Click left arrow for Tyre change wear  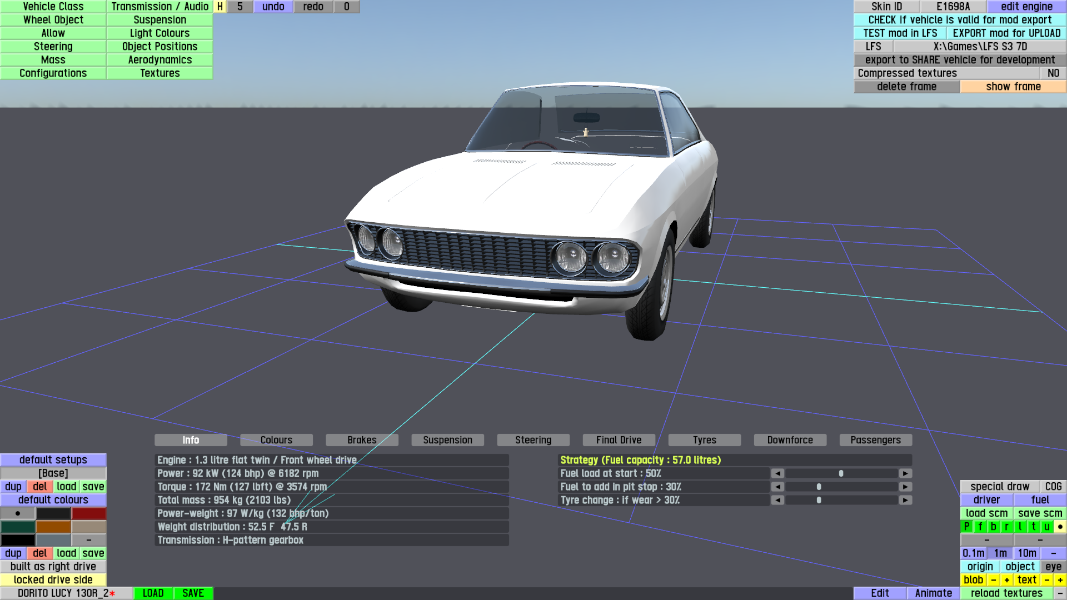pos(777,500)
